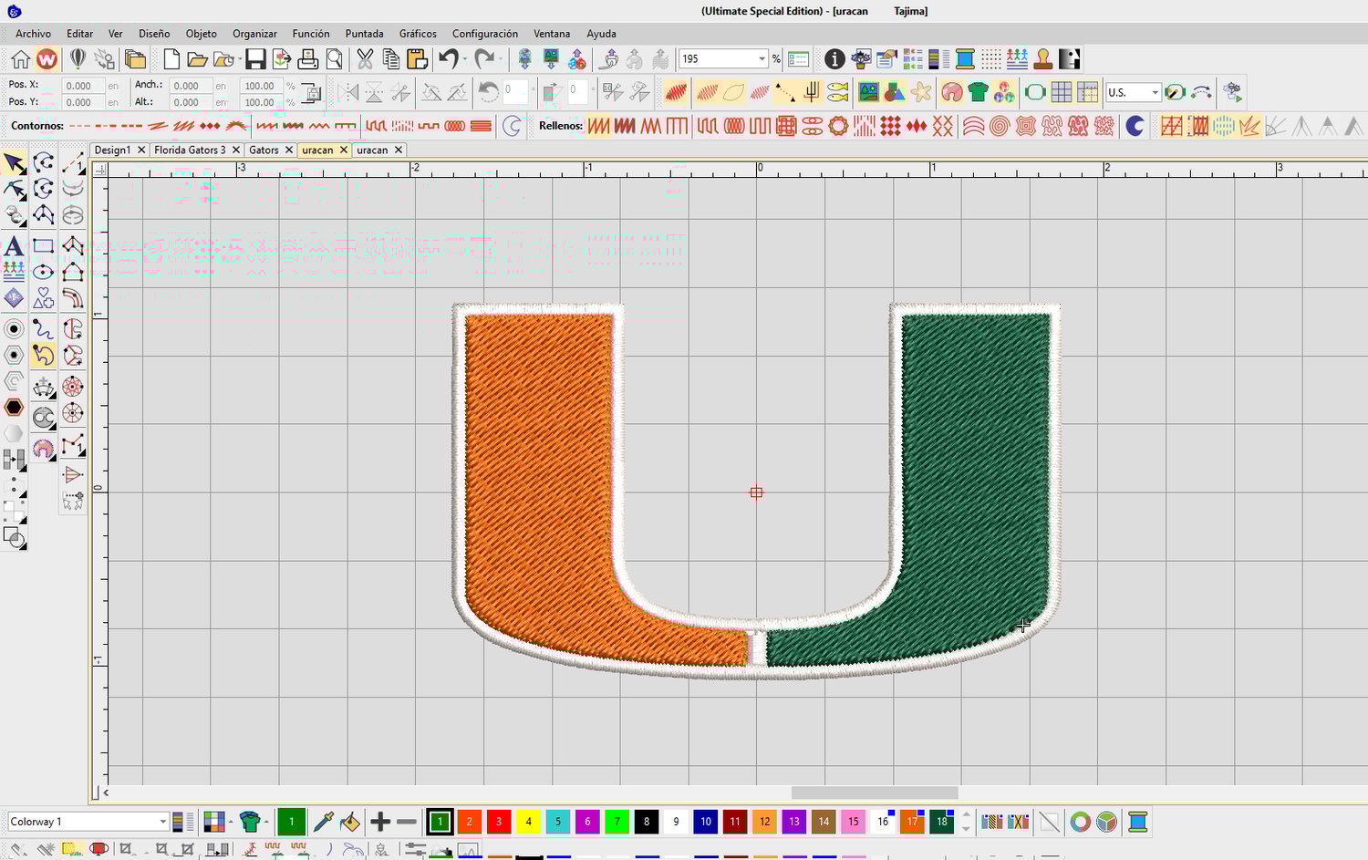This screenshot has width=1368, height=860.
Task: Select the spiral fill stitch icon
Action: point(1000,126)
